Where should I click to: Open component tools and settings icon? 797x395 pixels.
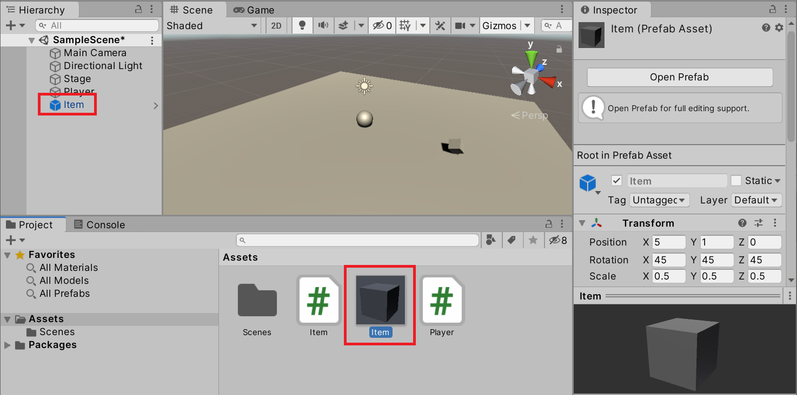(x=440, y=25)
